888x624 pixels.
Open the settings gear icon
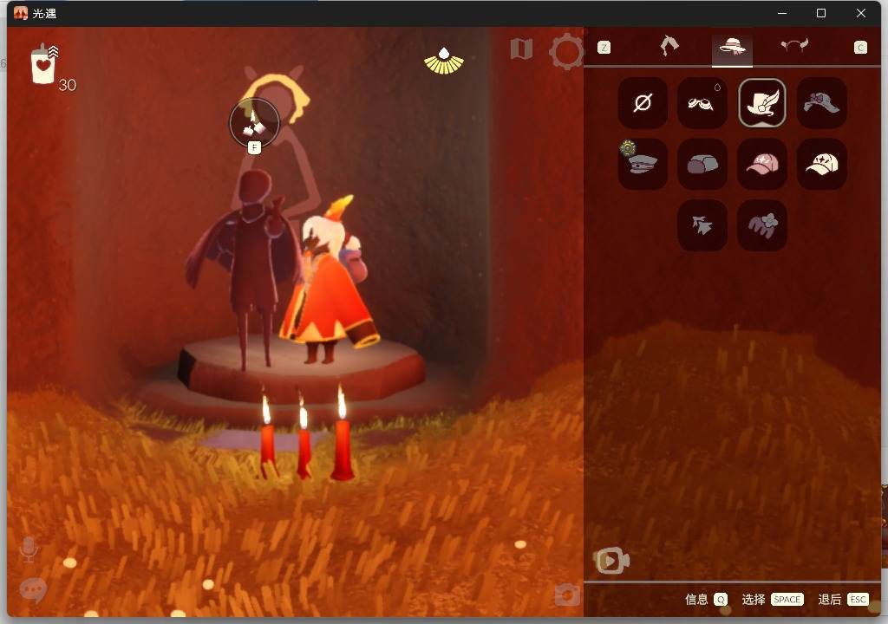(x=566, y=51)
